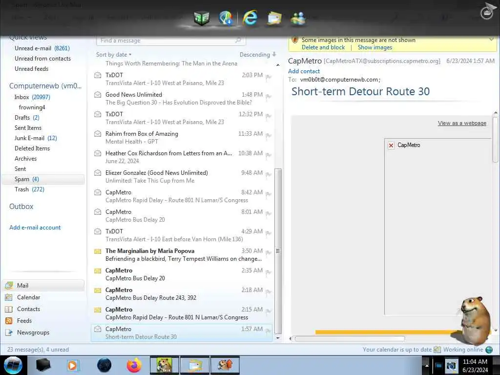Image resolution: width=500 pixels, height=375 pixels.
Task: Toggle flag on Good News Unlimited message
Action: tap(269, 97)
